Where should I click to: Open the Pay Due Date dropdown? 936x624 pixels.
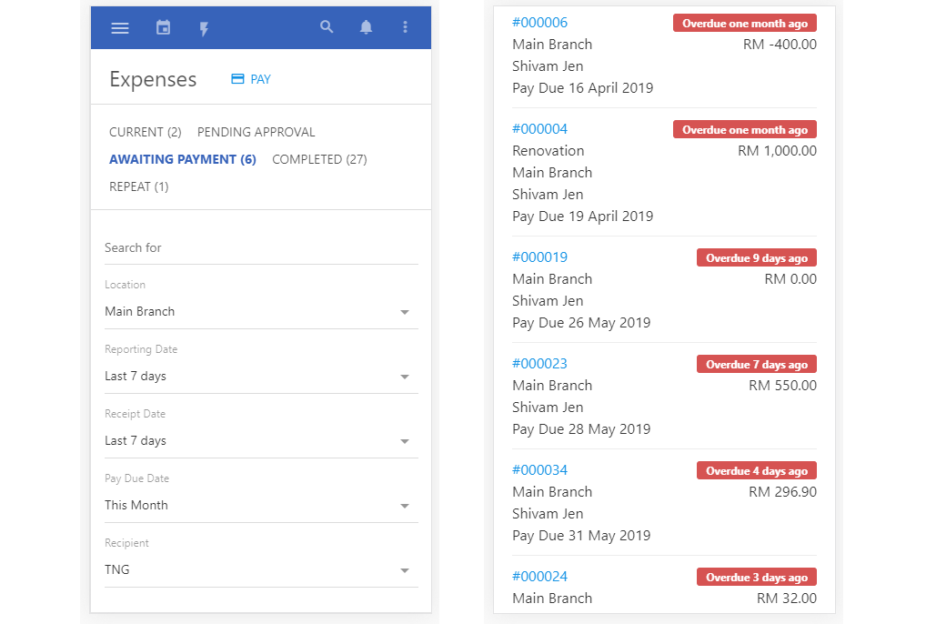260,505
